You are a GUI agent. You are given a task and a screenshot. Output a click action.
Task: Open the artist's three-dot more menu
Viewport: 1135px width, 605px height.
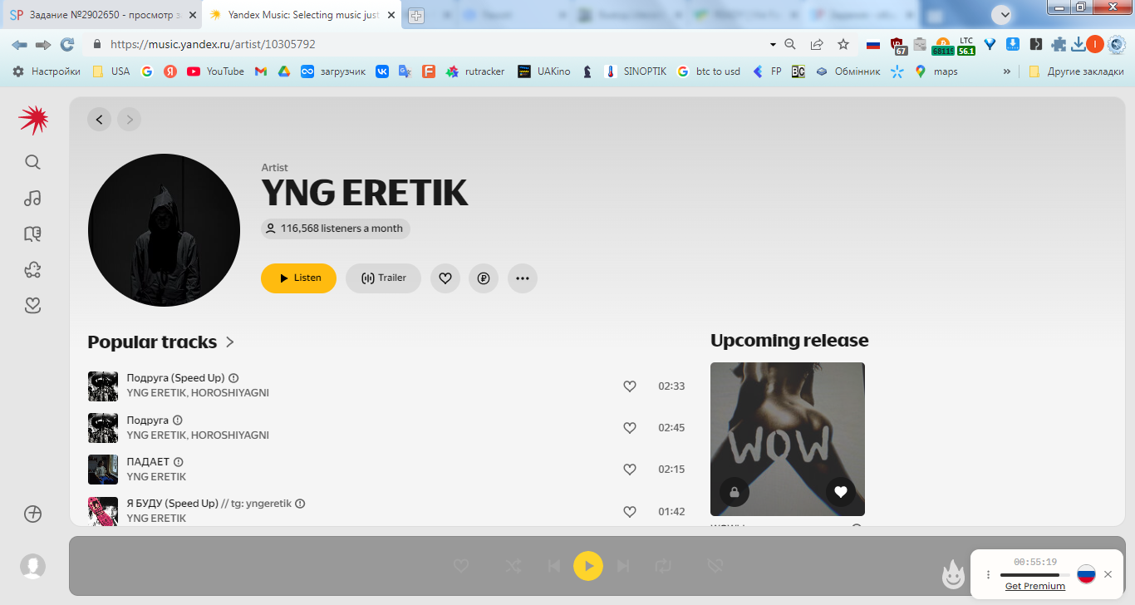click(523, 278)
